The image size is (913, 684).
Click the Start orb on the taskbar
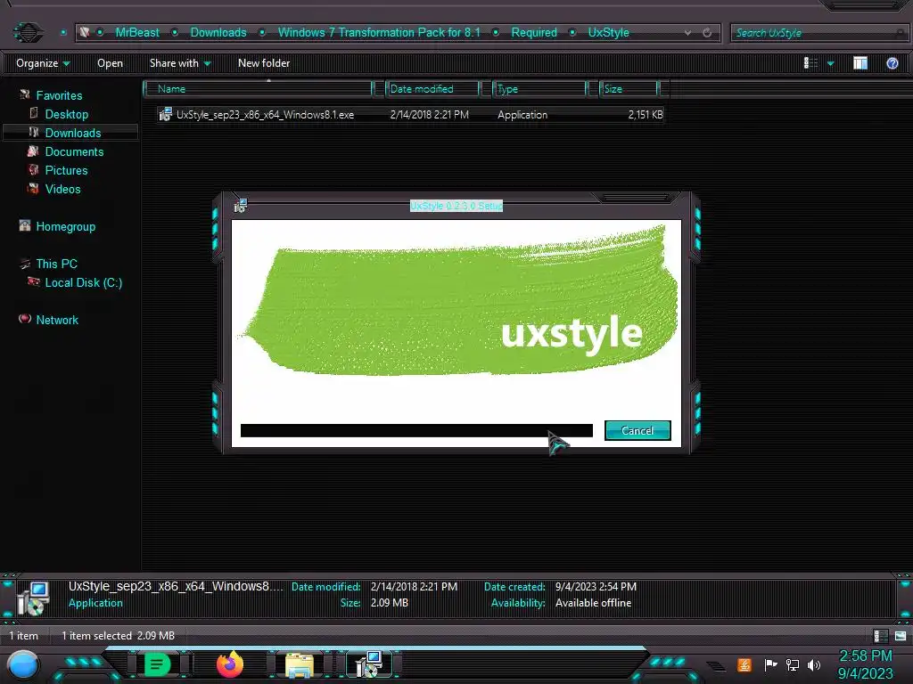pos(23,664)
